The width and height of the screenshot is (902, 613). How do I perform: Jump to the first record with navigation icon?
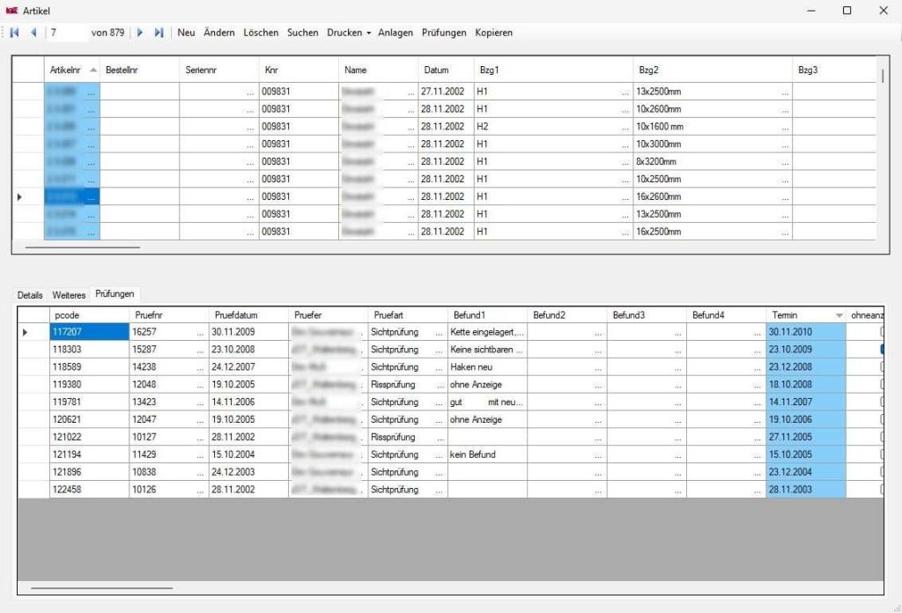[x=14, y=33]
